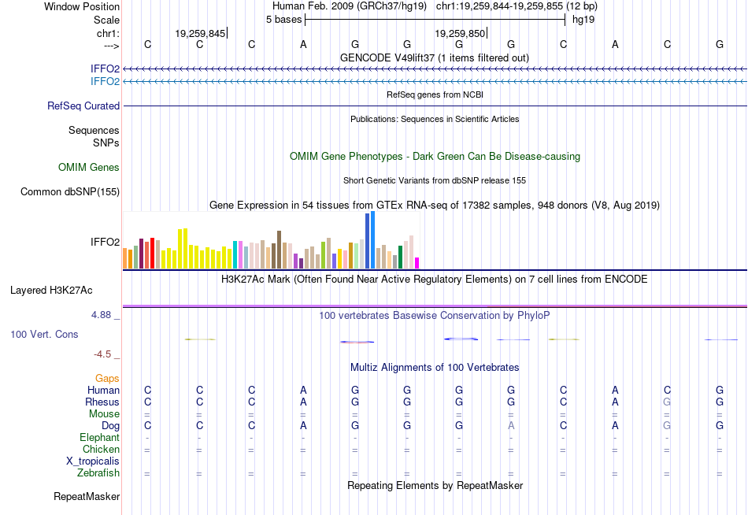Click the RefSeq genes from NCBI title
Viewport: 748px width, 515px height.
click(x=435, y=94)
